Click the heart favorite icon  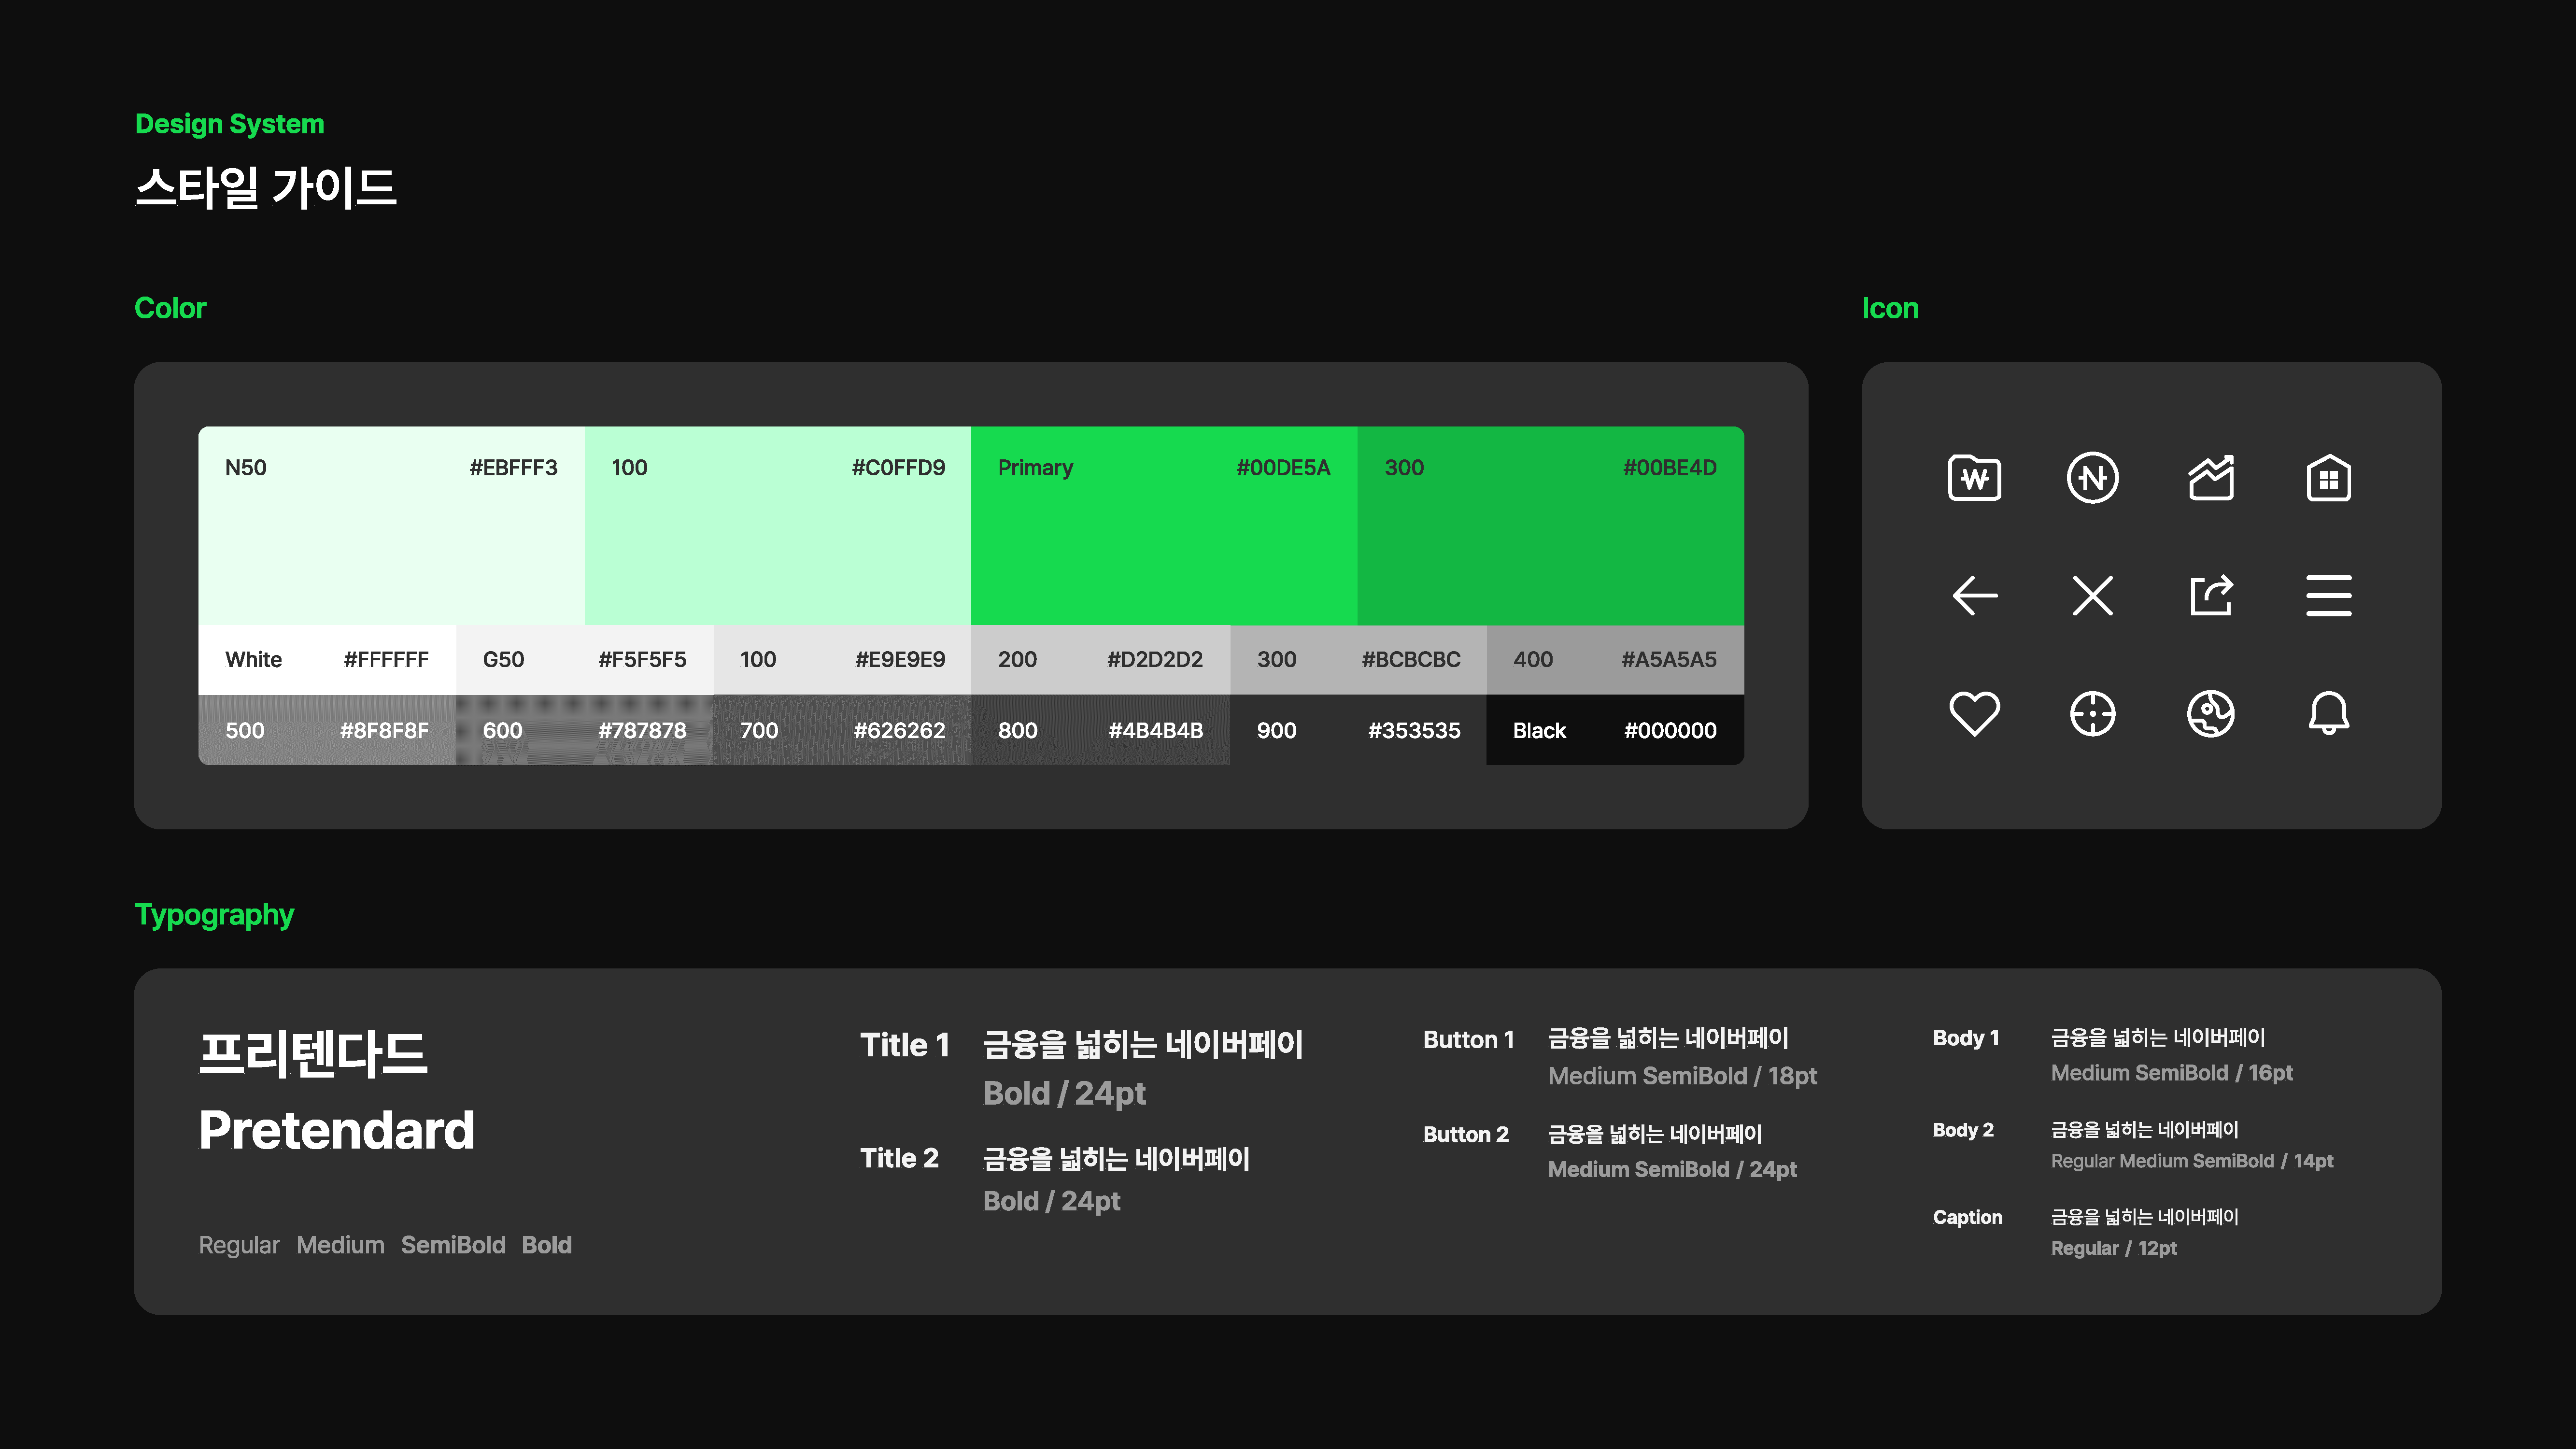point(1974,714)
